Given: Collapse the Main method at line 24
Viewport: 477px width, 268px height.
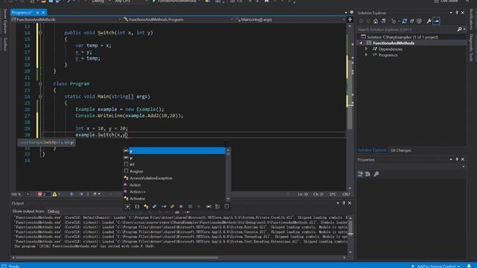Looking at the screenshot, I should click(x=40, y=96).
